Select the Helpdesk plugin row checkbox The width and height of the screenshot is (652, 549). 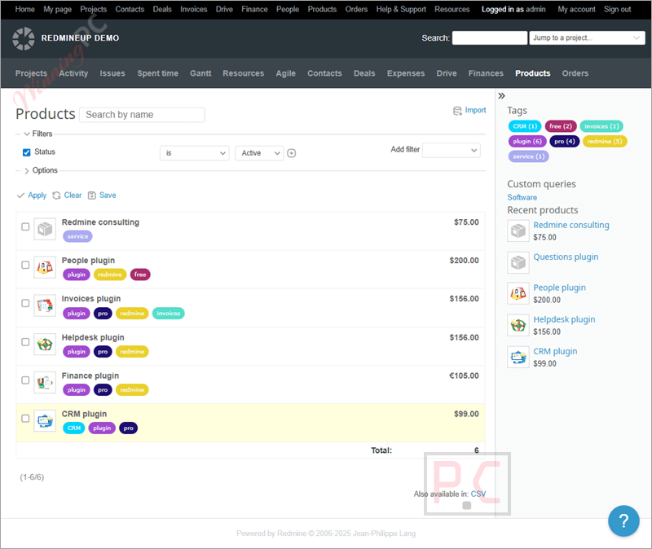pyautogui.click(x=25, y=342)
